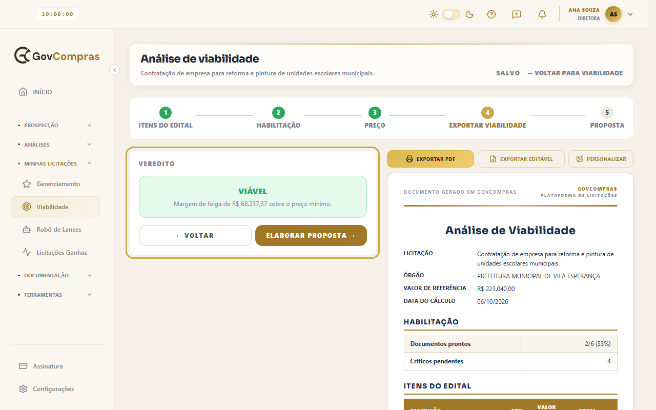Open the help question-mark icon
The height and width of the screenshot is (410, 656).
(491, 14)
